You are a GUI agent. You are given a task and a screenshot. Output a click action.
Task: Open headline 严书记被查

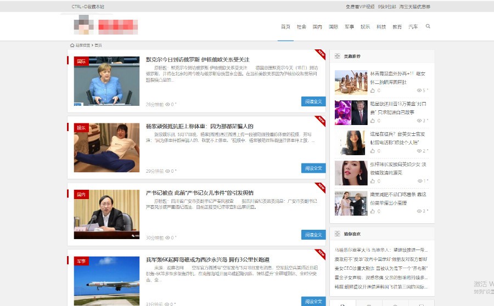[x=200, y=192]
